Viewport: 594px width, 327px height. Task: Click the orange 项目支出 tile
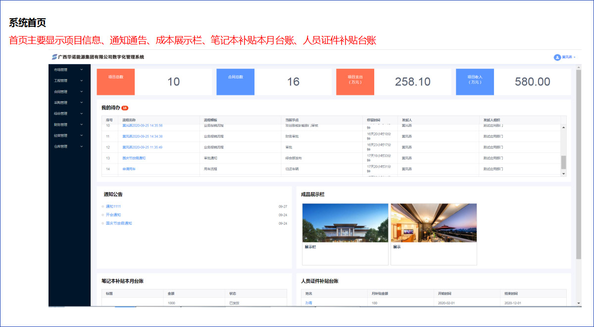[355, 82]
